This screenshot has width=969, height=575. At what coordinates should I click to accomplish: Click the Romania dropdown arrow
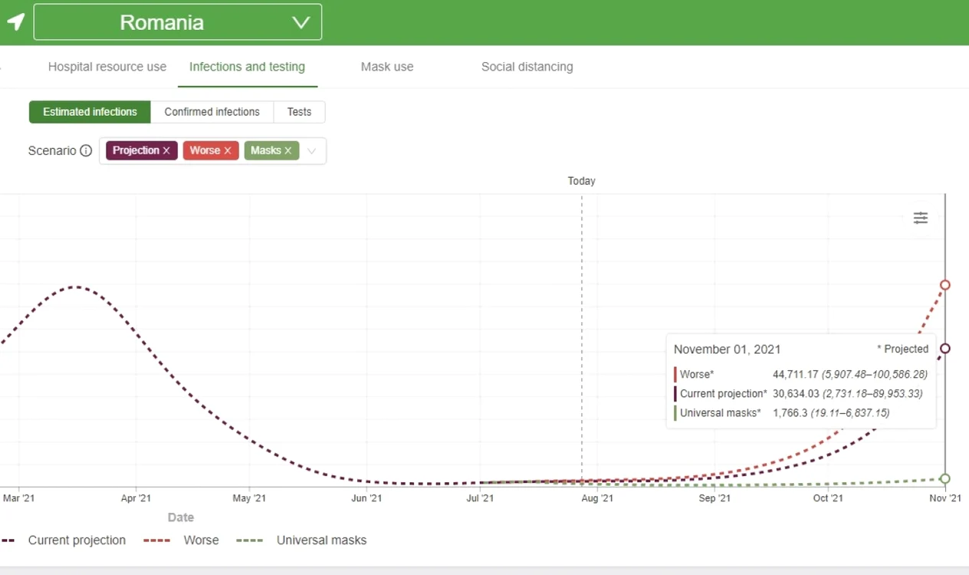point(301,22)
